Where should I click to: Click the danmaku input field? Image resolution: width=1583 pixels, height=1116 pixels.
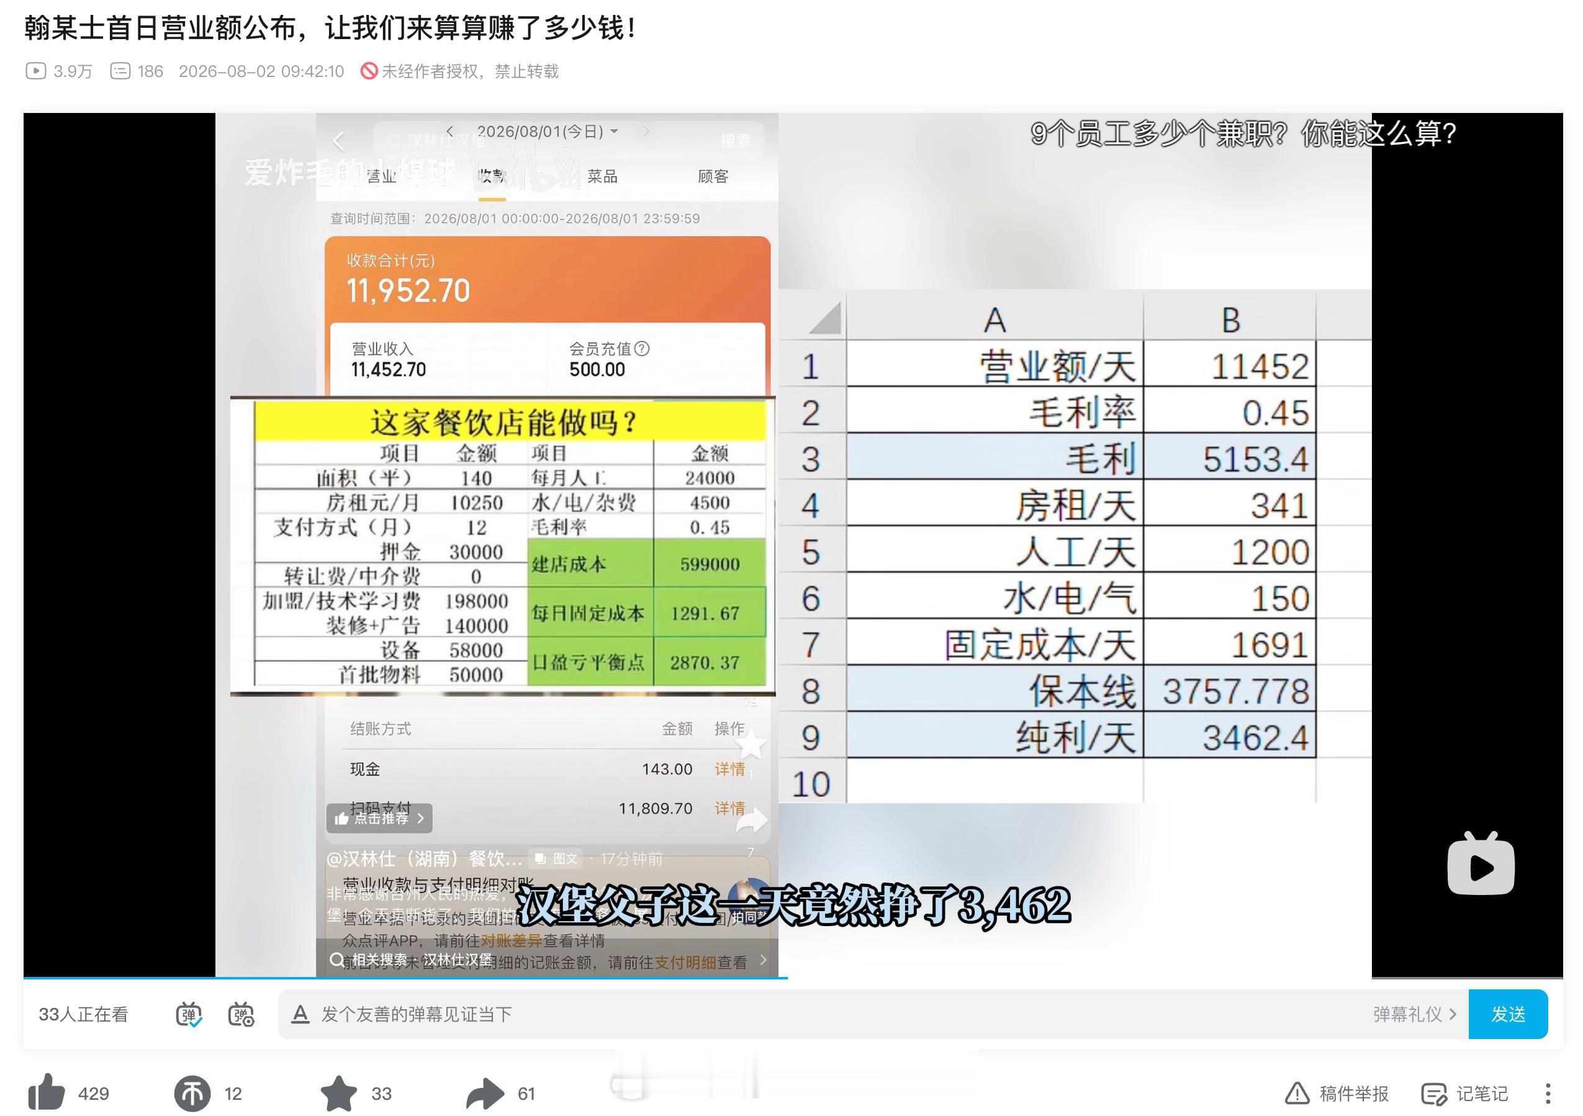821,1014
